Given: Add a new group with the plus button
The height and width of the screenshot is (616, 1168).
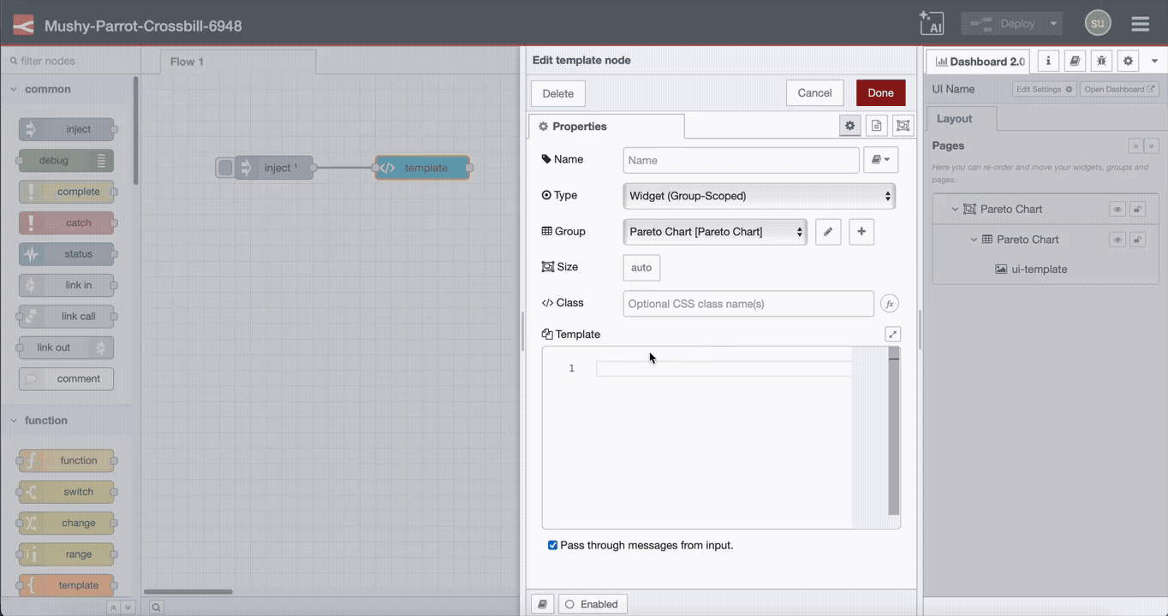Looking at the screenshot, I should pos(861,231).
